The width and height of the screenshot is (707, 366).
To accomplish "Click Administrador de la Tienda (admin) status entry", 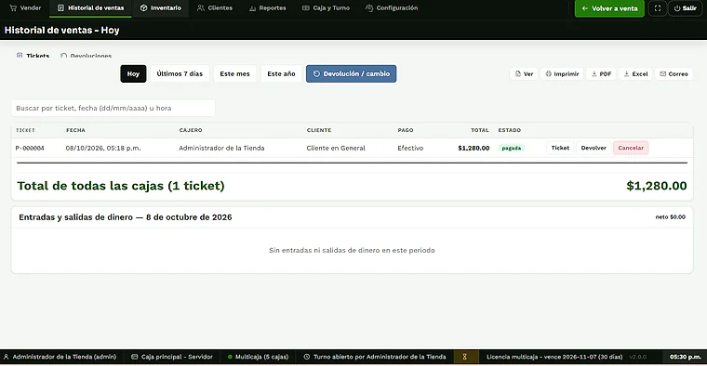I will click(60, 357).
